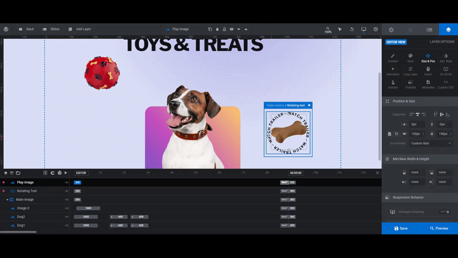
Task: Open the Adv. Style layer option
Action: pyautogui.click(x=445, y=58)
